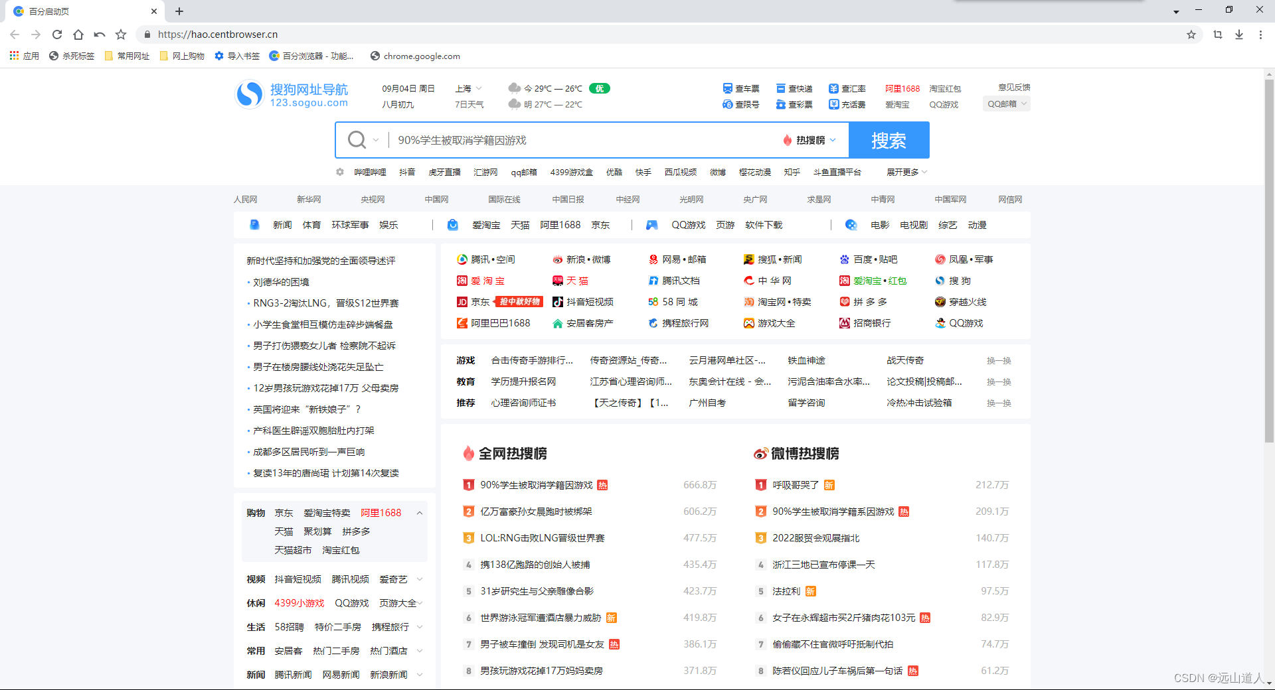Open 查快递 express tracking
This screenshot has height=690, width=1275.
(x=794, y=88)
